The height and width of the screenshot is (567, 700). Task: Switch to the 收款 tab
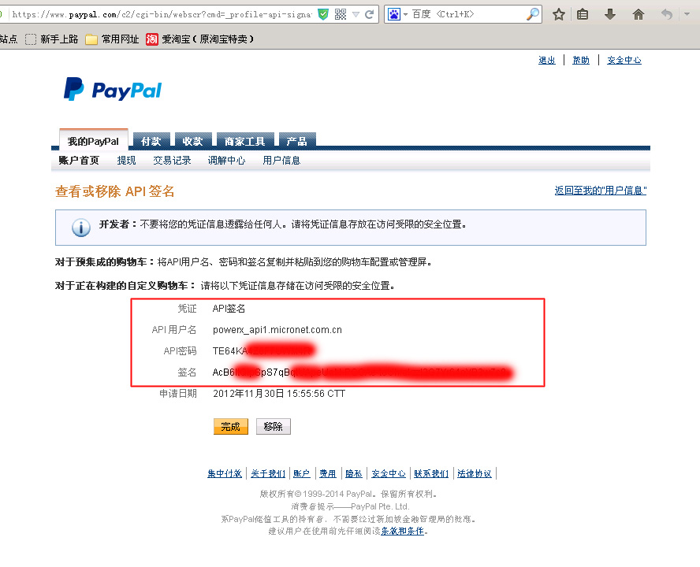pyautogui.click(x=193, y=142)
